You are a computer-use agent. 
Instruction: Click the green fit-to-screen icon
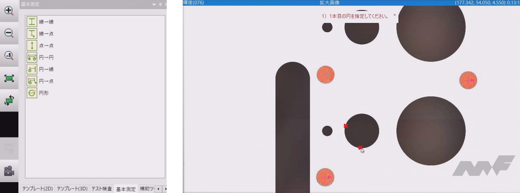tap(9, 78)
